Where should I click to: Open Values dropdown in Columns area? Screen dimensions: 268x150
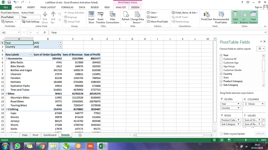pyautogui.click(x=263, y=104)
